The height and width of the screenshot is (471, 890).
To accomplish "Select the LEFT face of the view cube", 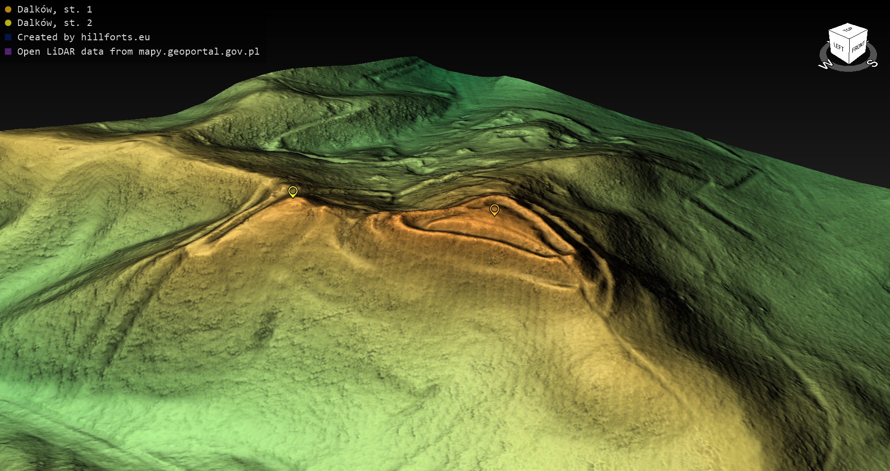I will click(839, 46).
